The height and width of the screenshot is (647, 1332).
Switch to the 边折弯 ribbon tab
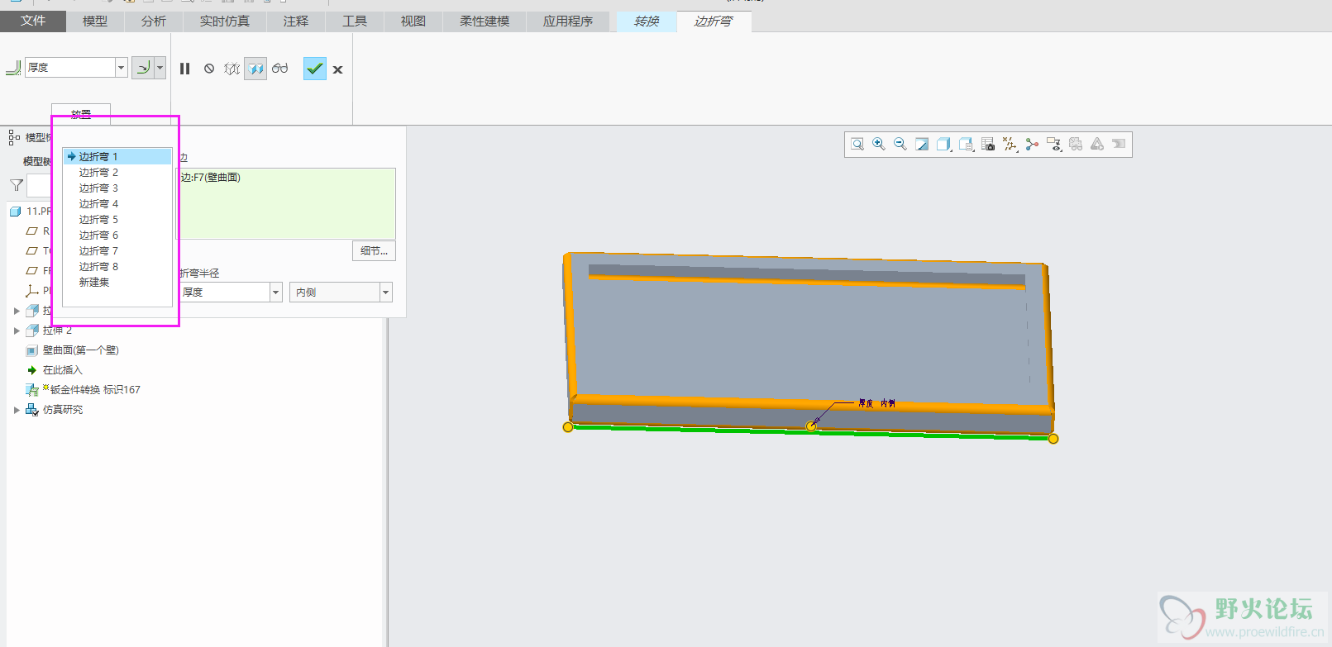(x=714, y=21)
